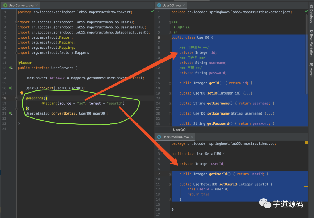The height and width of the screenshot is (218, 314).
Task: Click the getMapper method call
Action: pyautogui.click(x=96, y=78)
